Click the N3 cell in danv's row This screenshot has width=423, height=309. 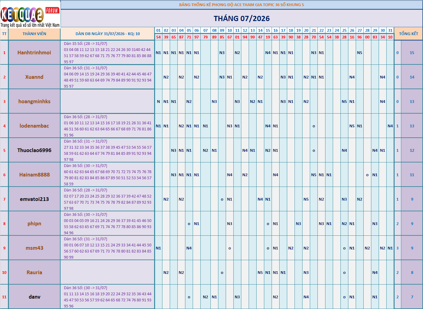click(237, 297)
